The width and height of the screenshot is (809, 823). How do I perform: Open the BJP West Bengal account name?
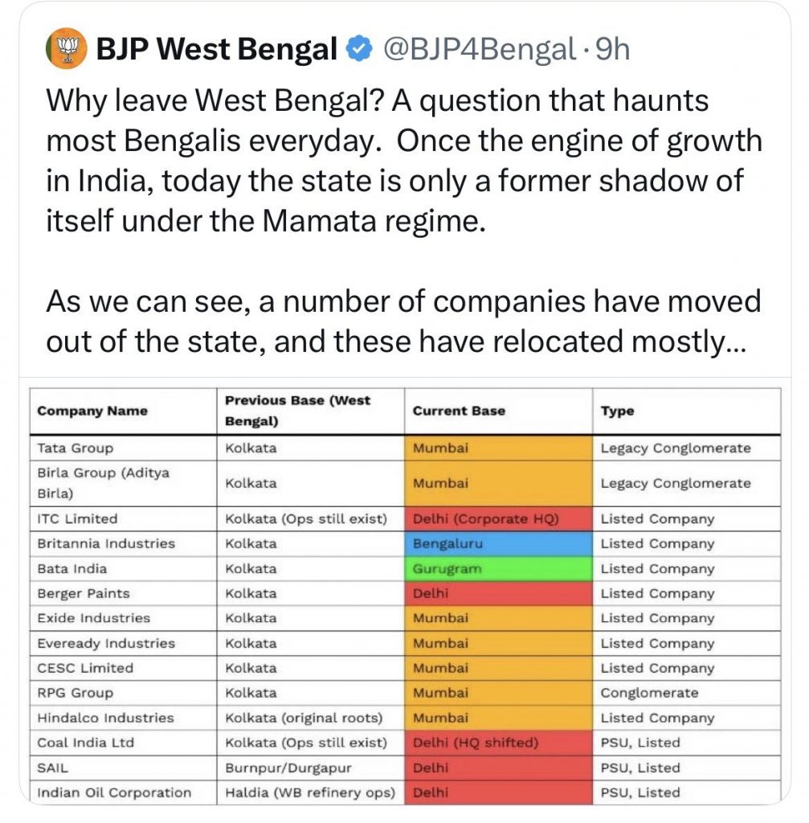215,50
